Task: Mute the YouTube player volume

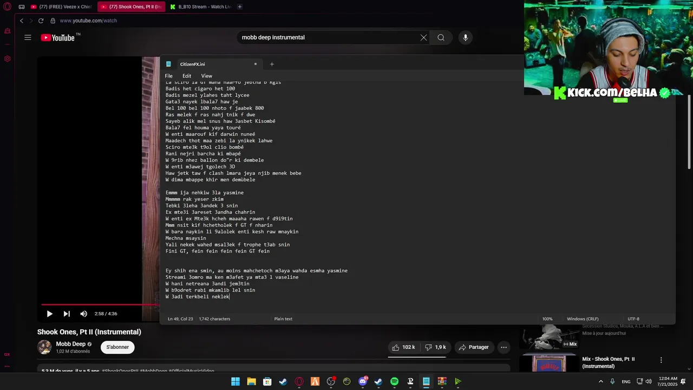Action: pyautogui.click(x=83, y=314)
